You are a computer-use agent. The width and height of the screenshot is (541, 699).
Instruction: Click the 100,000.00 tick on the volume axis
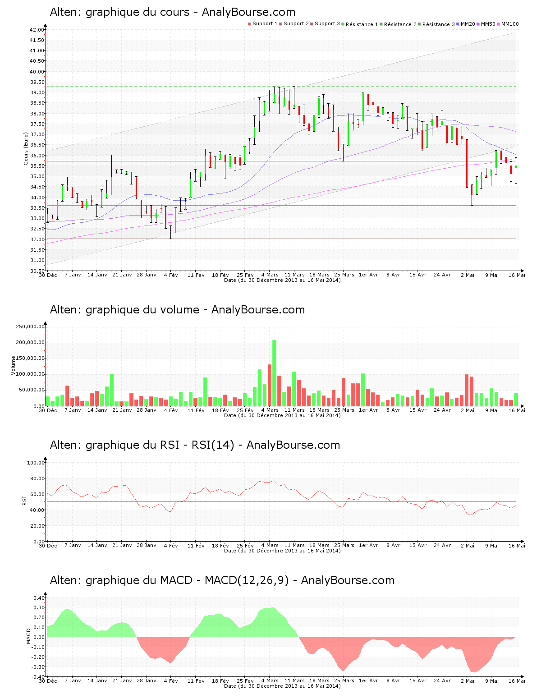click(x=30, y=374)
